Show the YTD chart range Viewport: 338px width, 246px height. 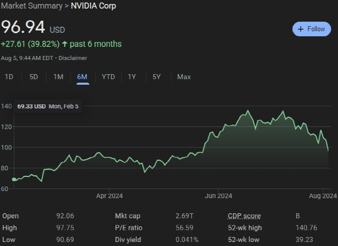(108, 77)
